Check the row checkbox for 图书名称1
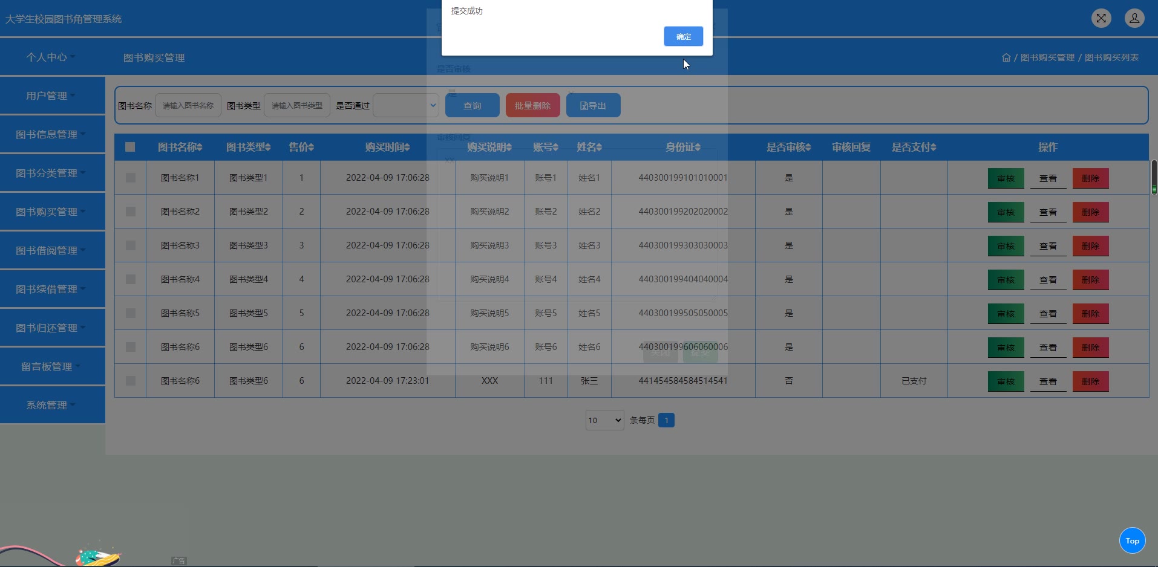This screenshot has height=567, width=1158. [131, 178]
